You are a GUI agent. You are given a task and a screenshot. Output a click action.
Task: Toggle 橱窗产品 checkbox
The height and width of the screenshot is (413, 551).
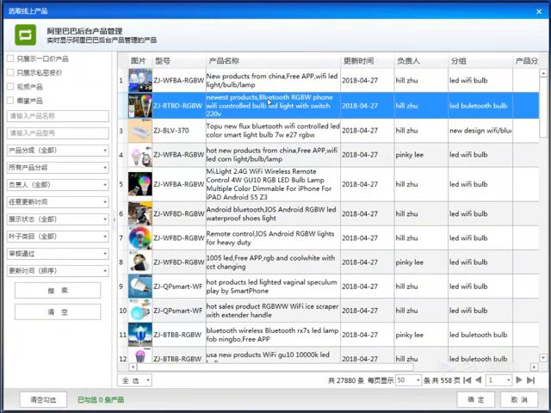10,101
